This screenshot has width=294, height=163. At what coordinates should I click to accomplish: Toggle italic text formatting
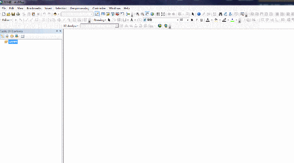point(197,20)
